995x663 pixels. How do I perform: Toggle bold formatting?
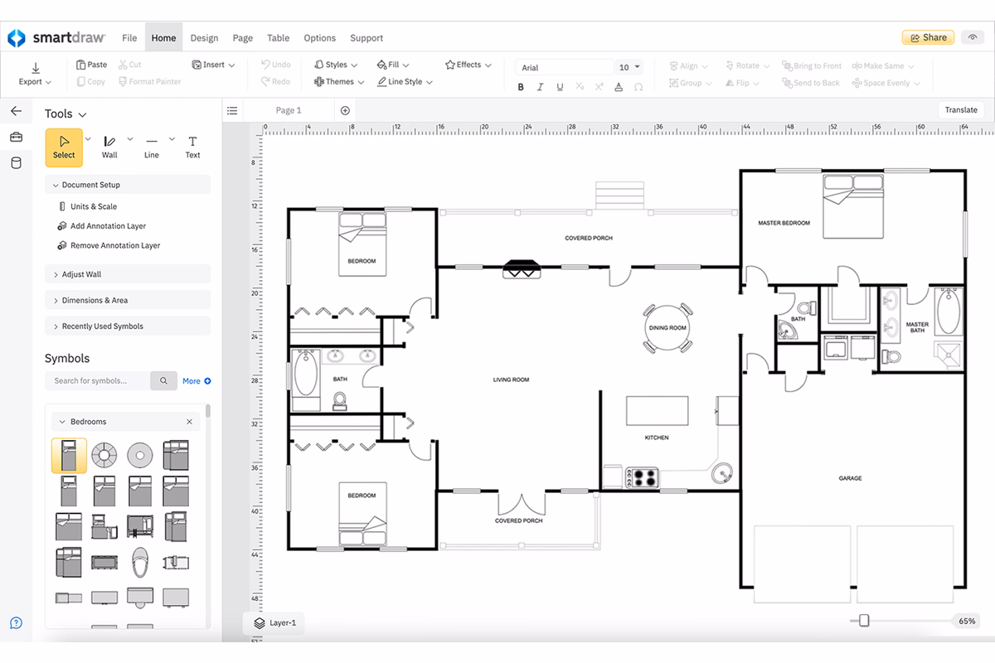521,87
